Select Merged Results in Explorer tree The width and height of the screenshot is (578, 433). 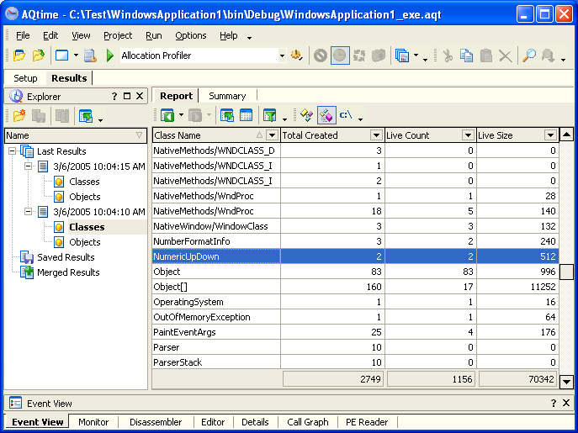[x=68, y=272]
